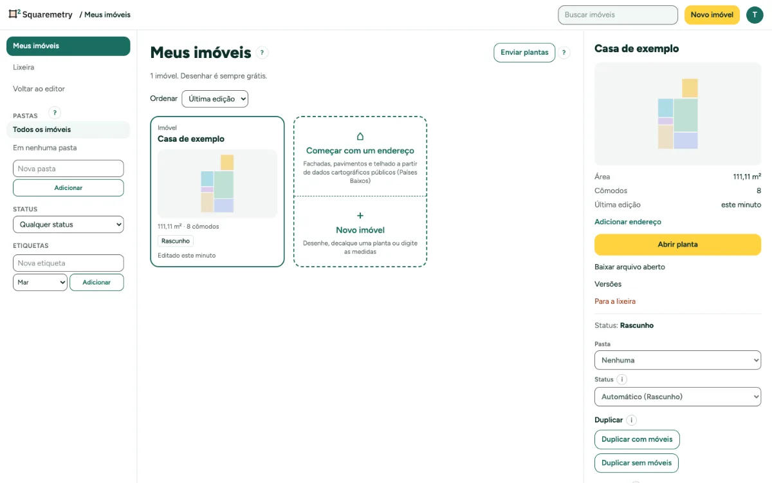Click the Casa de exemplo card thumbnail
Image resolution: width=772 pixels, height=483 pixels.
(x=217, y=184)
